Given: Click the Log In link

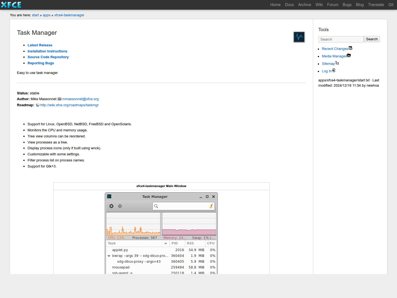Looking at the screenshot, I should point(327,71).
